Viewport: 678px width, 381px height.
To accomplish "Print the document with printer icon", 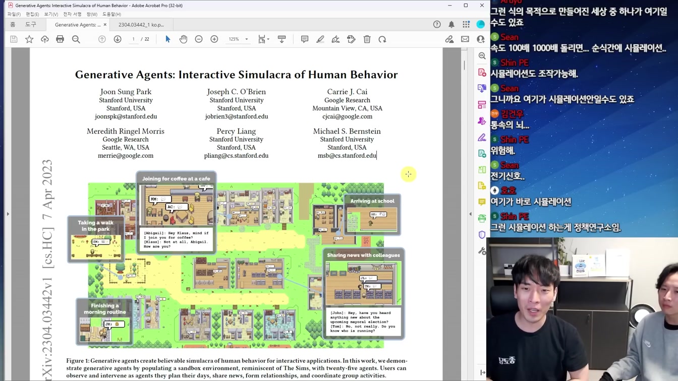I will [x=60, y=39].
